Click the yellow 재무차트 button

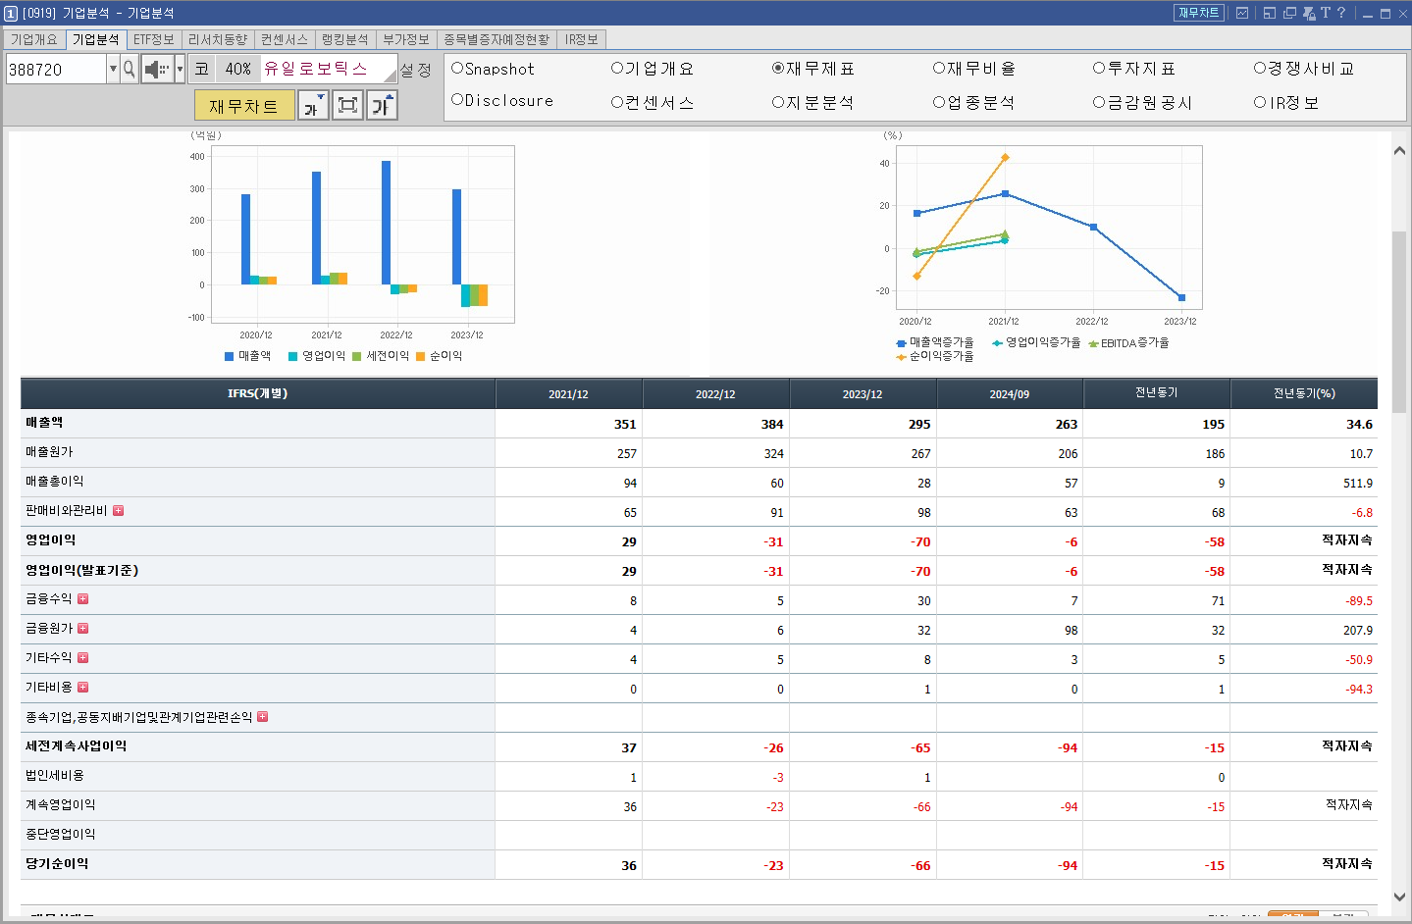click(x=244, y=104)
